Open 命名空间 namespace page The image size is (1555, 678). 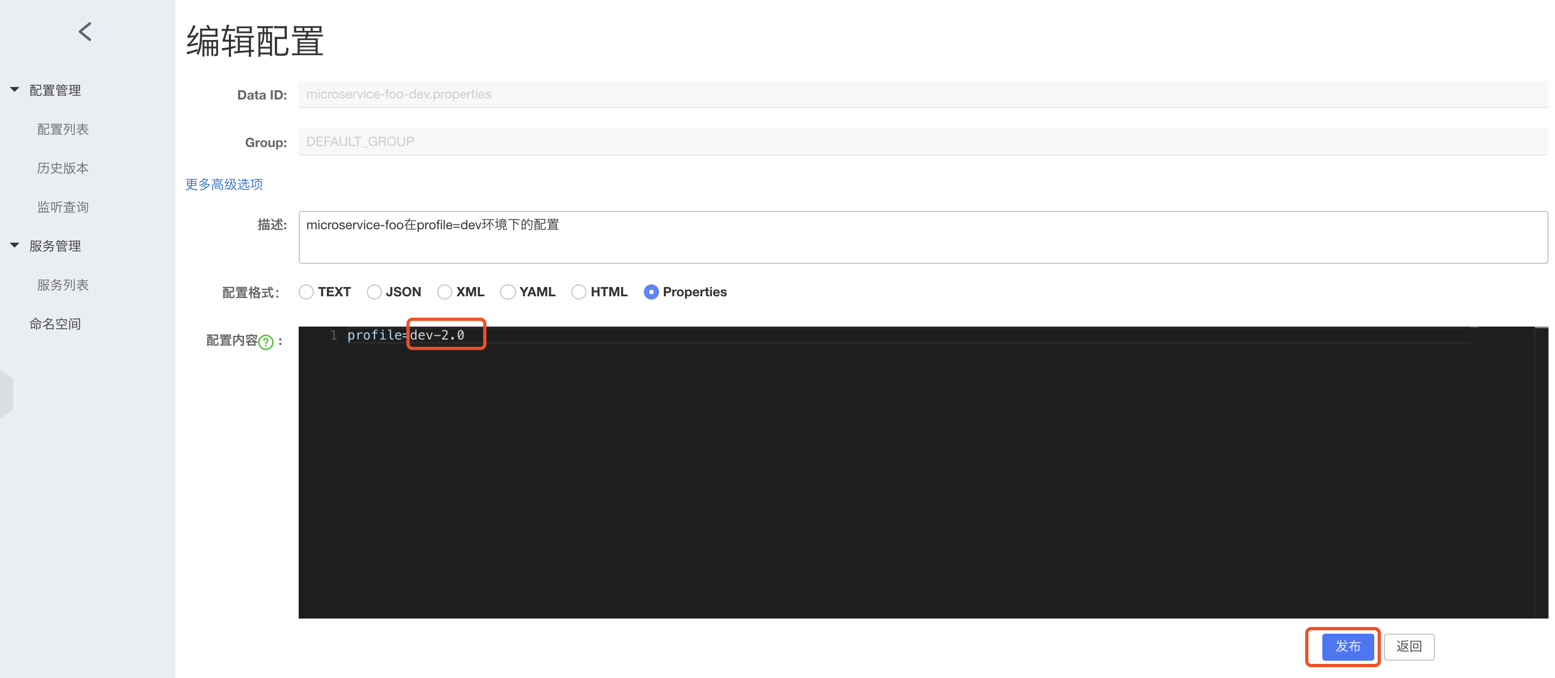(55, 324)
